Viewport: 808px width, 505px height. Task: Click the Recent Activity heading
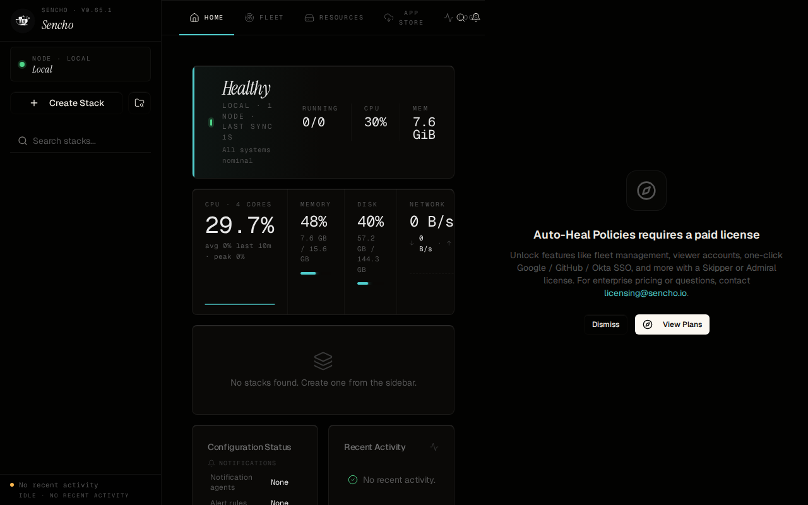375,447
